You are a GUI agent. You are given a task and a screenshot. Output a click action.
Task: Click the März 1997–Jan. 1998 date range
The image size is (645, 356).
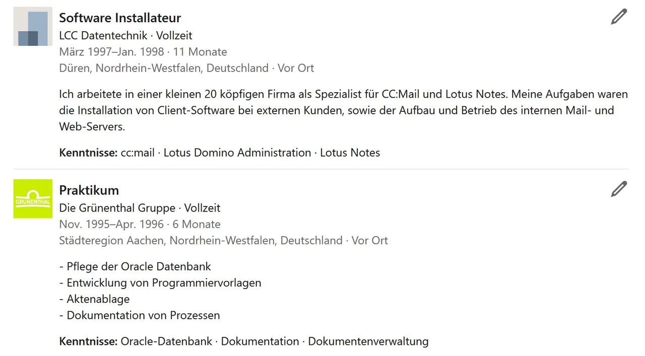tap(111, 52)
